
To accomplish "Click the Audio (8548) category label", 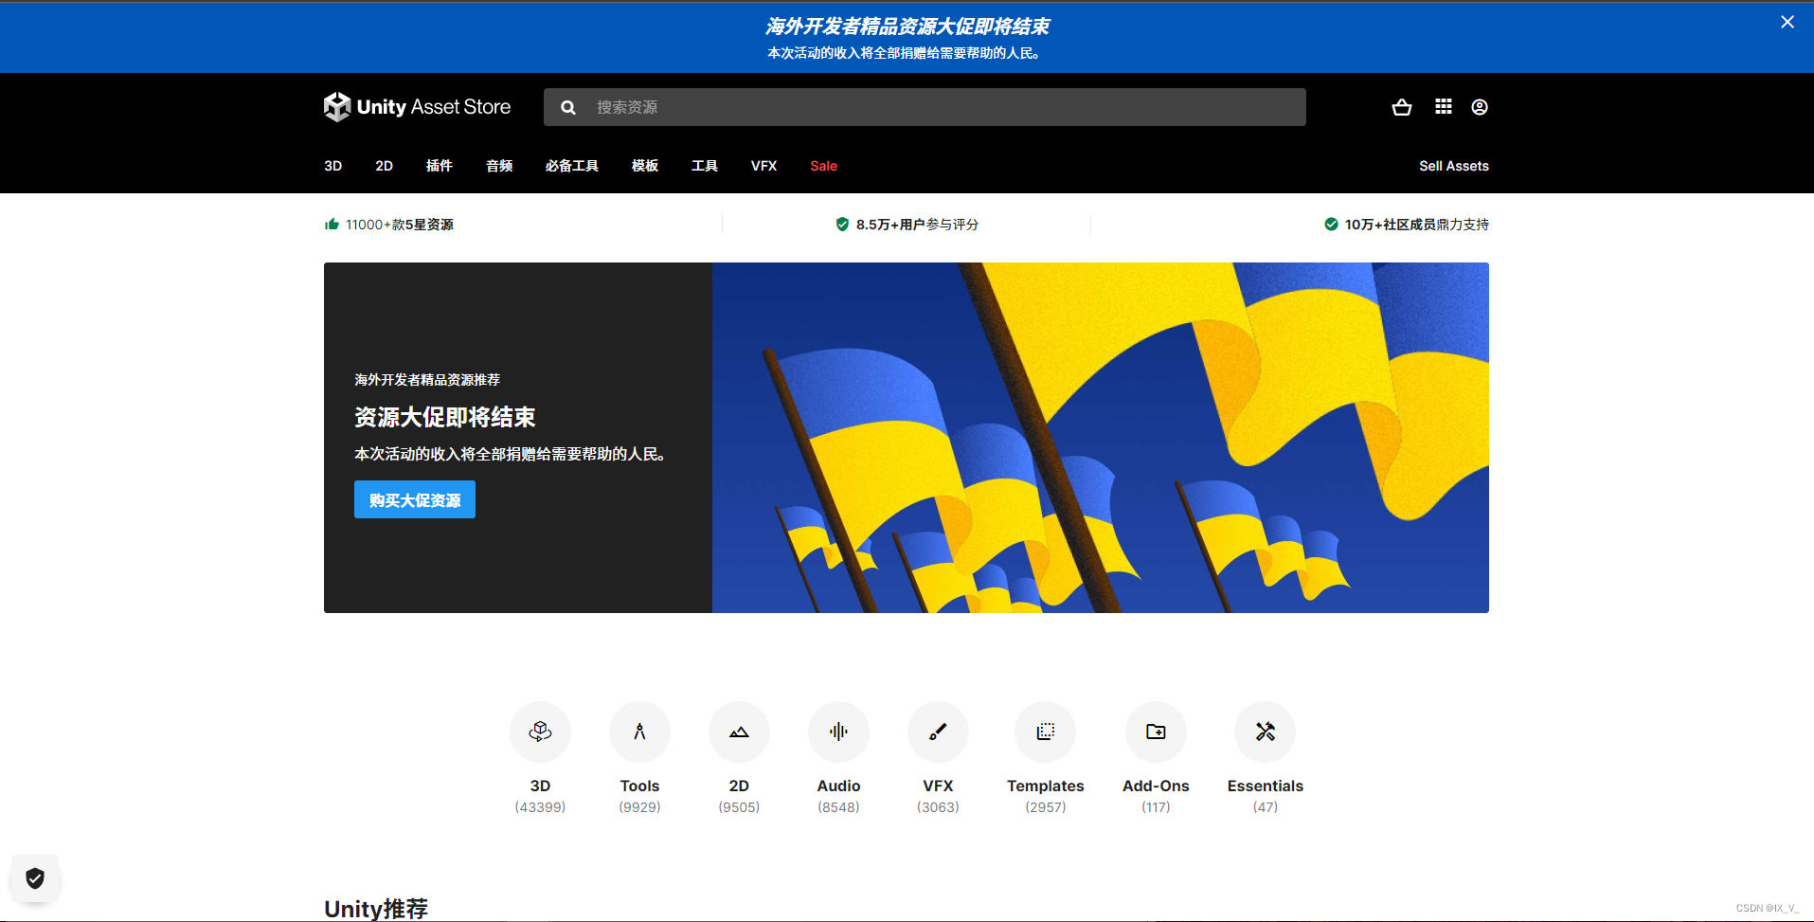I will [838, 796].
